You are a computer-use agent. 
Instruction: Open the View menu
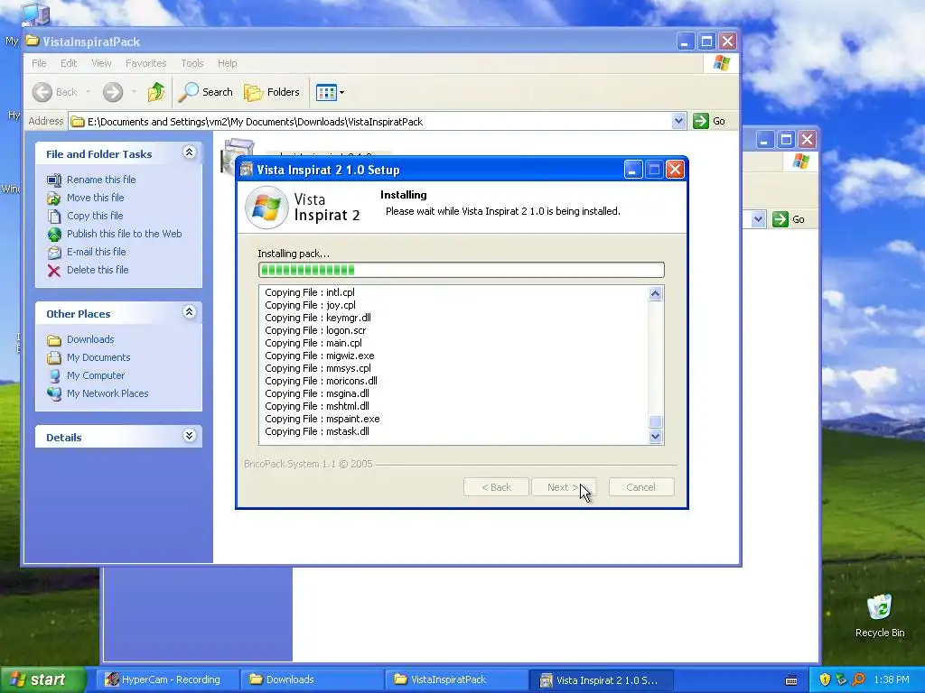(101, 63)
